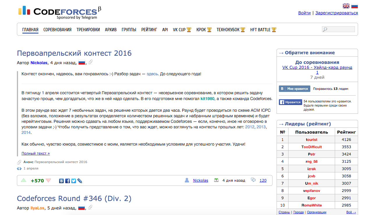Click calendar icon next to 4 дня назад
Viewport: 377px width, 215px height.
(216, 180)
